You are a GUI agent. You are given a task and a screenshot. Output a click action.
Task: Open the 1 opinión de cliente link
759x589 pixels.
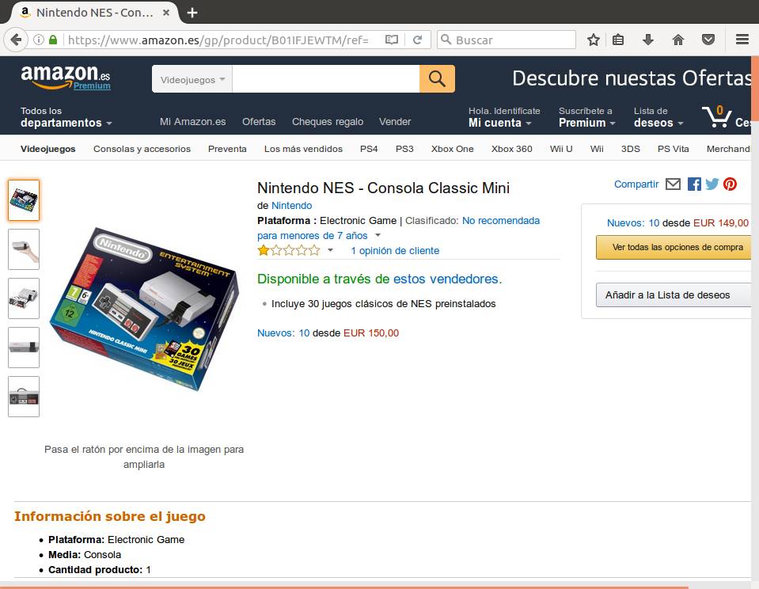(395, 251)
